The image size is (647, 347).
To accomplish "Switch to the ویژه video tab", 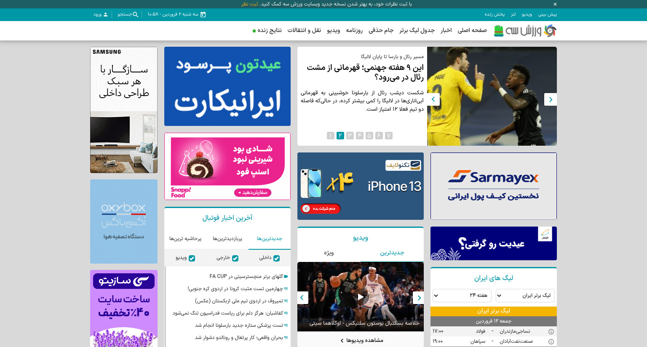I will pyautogui.click(x=329, y=253).
